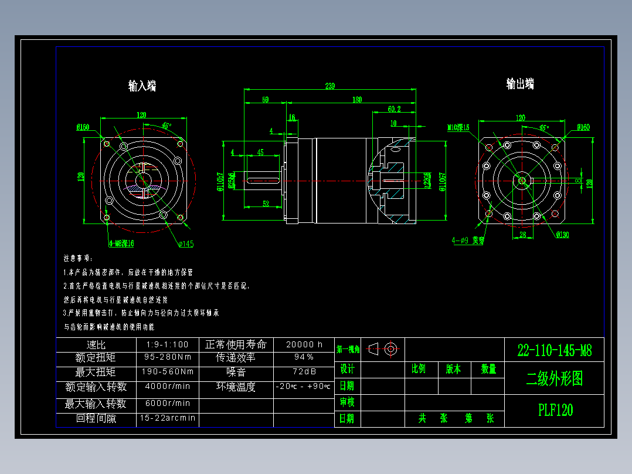Click the PLF120 title block cell
The image size is (632, 474).
click(555, 410)
